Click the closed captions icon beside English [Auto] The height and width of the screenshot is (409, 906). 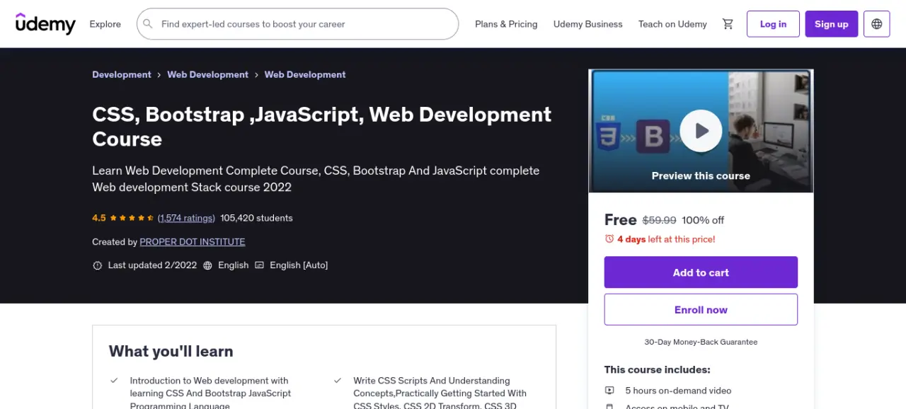coord(260,265)
